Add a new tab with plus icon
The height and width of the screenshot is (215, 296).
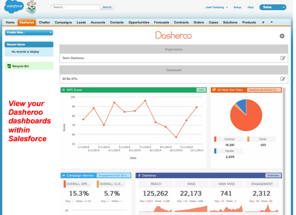click(263, 22)
